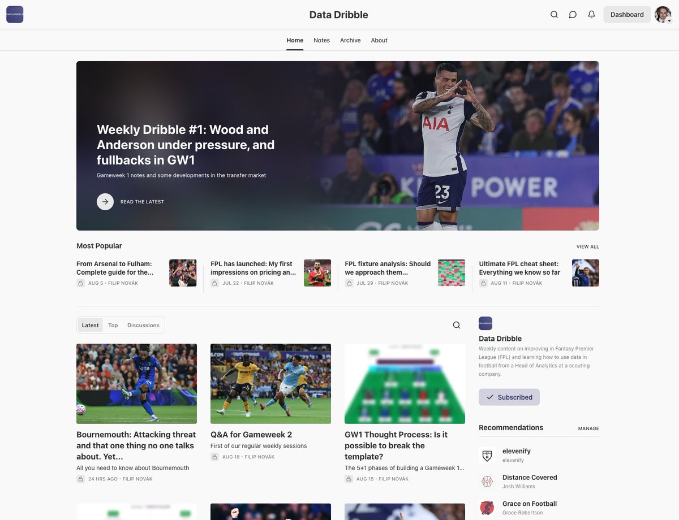Open the Notes tab
The image size is (679, 520).
coord(321,40)
